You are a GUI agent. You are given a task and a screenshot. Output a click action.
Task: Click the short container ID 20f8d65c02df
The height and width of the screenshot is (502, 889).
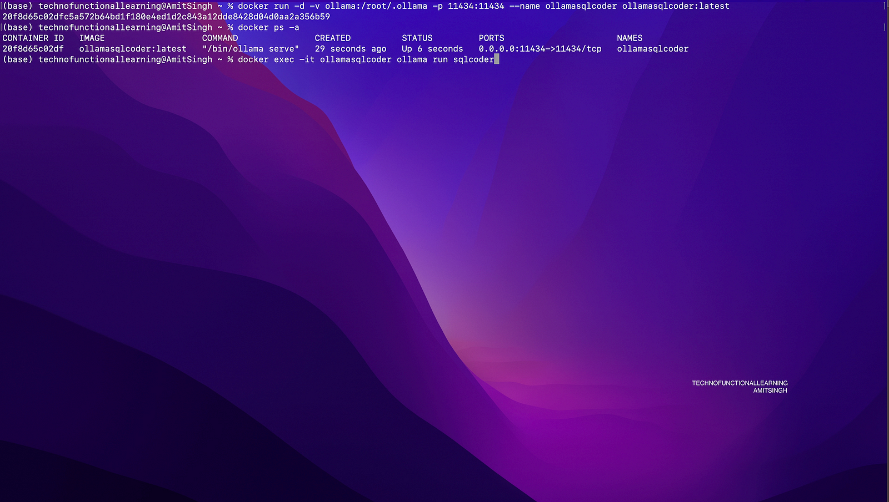click(x=33, y=49)
